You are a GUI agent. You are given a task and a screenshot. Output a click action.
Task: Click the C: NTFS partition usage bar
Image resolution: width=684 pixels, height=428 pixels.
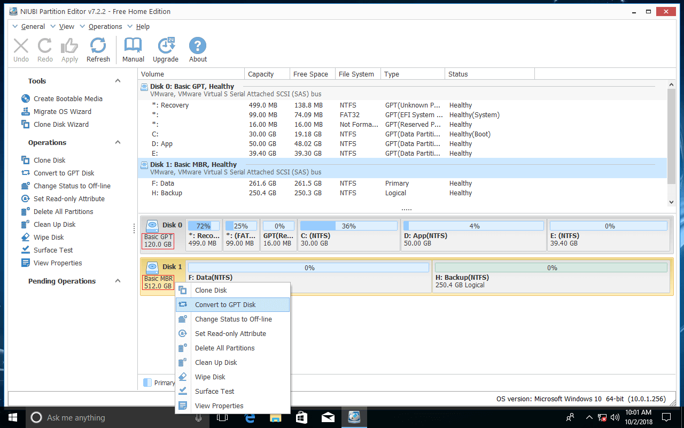[x=348, y=225]
